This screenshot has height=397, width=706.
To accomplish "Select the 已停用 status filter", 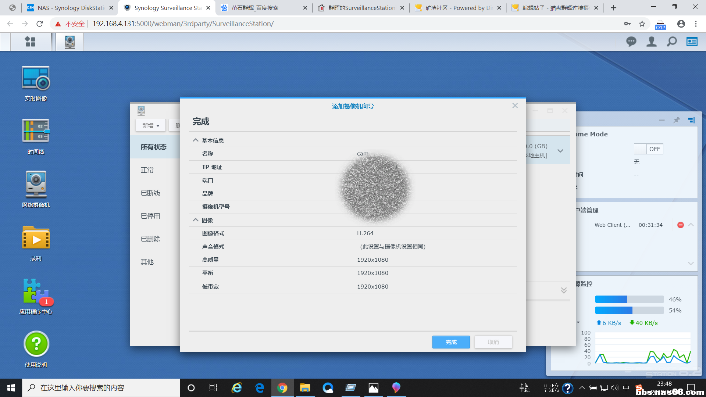I will (150, 216).
